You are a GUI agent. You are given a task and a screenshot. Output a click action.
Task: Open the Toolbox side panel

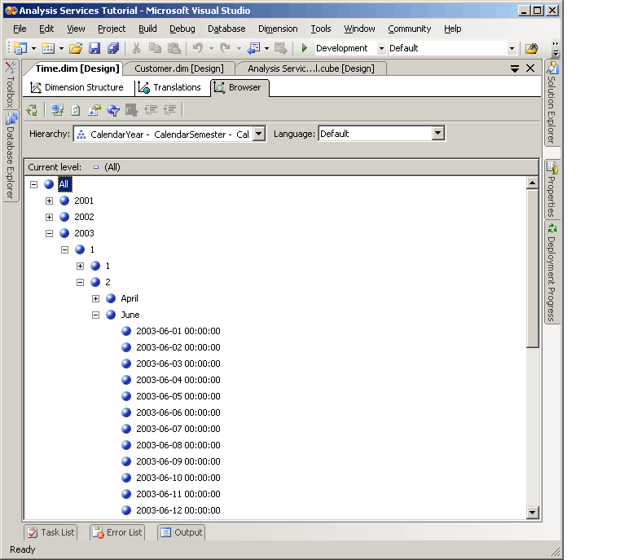[11, 85]
